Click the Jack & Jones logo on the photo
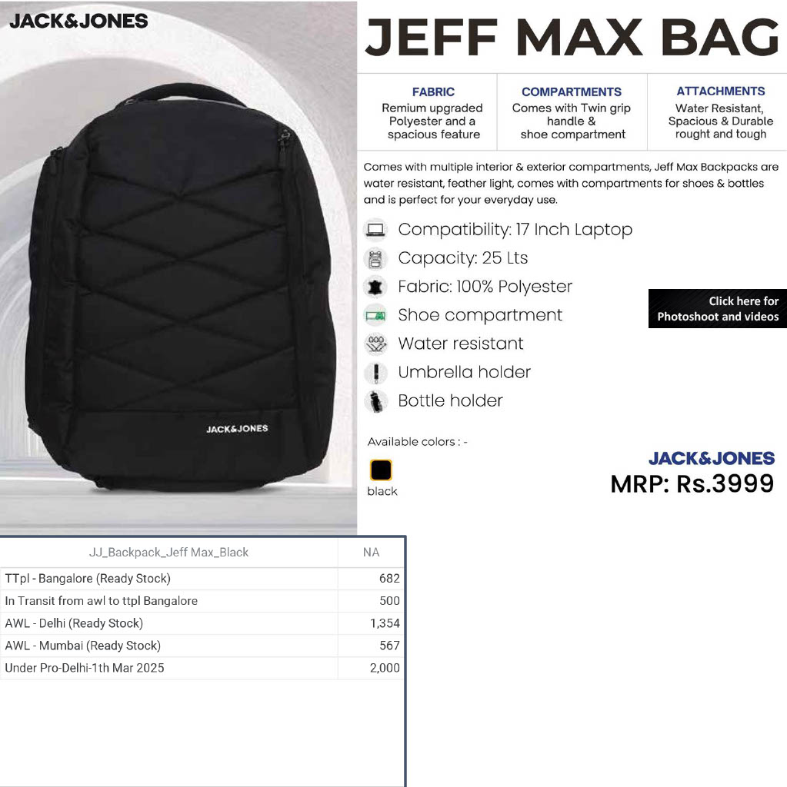Viewport: 787px width, 787px height. [x=78, y=21]
